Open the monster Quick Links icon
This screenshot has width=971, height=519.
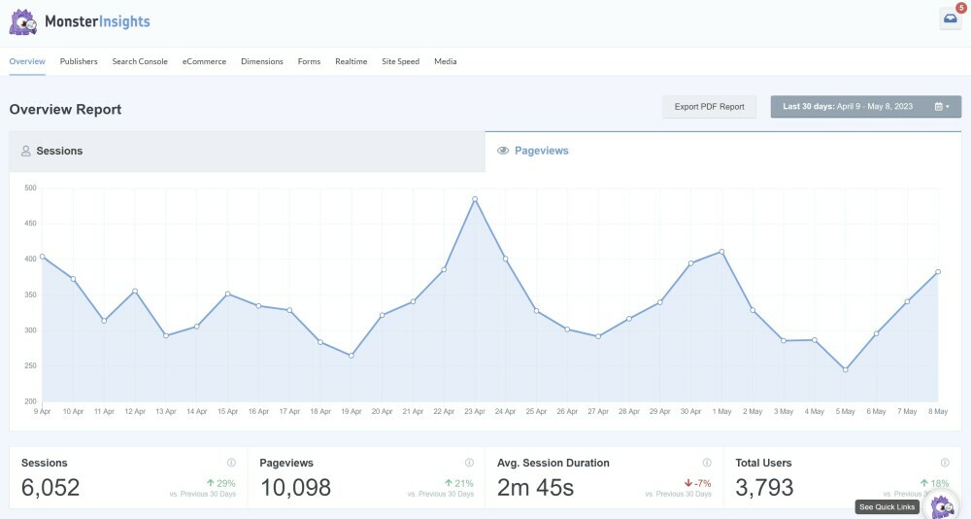pos(941,506)
